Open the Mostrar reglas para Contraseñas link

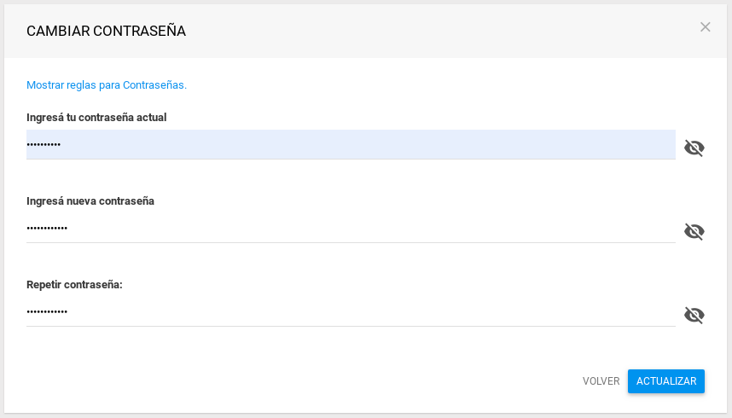[x=107, y=85]
